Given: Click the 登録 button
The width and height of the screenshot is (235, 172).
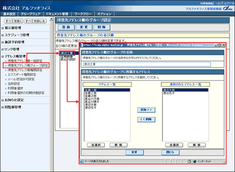Looking at the screenshot, I should point(66,27).
